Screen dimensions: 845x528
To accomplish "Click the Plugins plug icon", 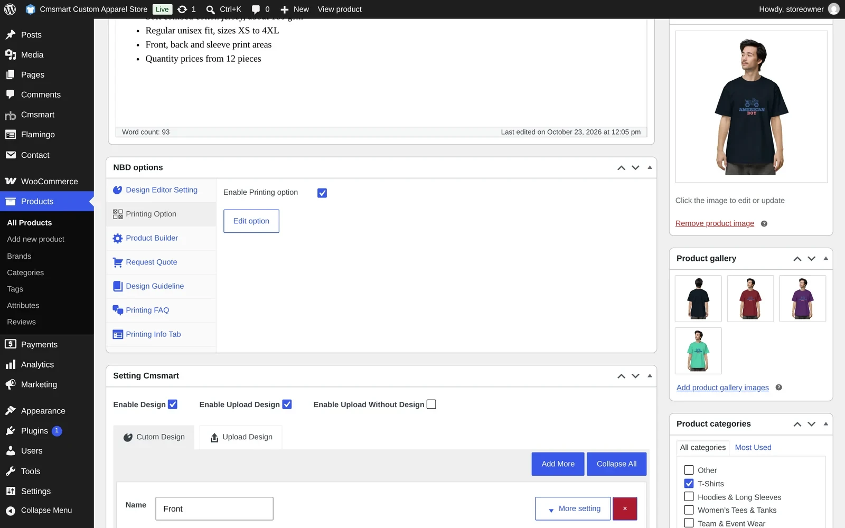I will point(11,431).
